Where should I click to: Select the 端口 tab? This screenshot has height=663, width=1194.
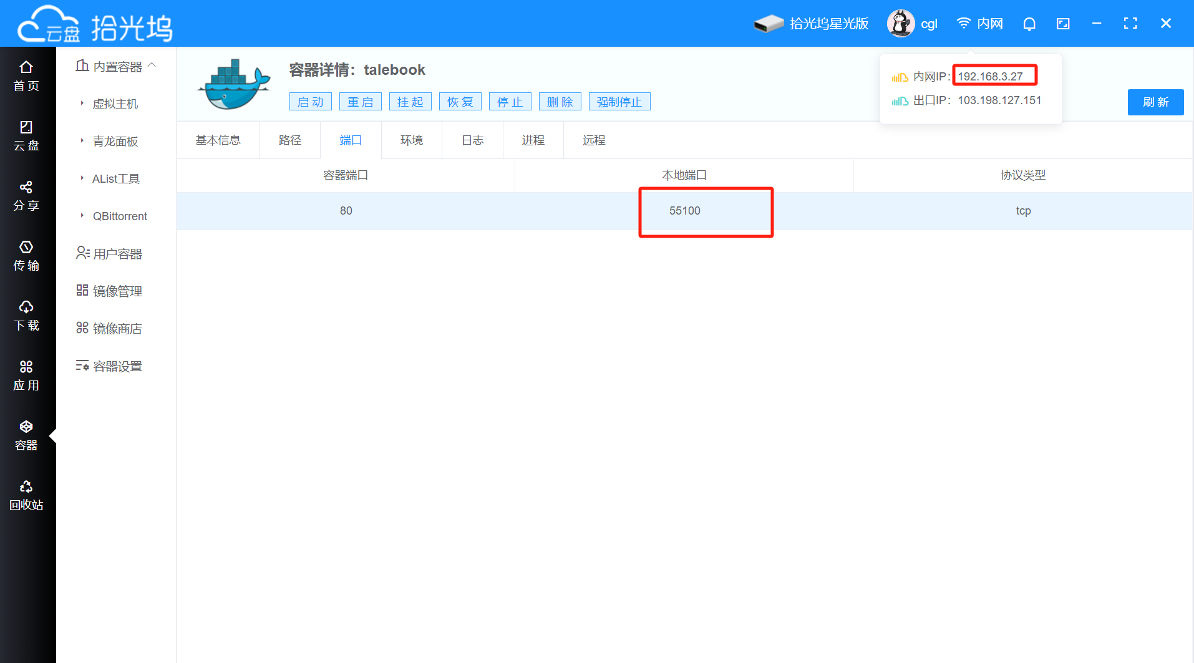[351, 140]
